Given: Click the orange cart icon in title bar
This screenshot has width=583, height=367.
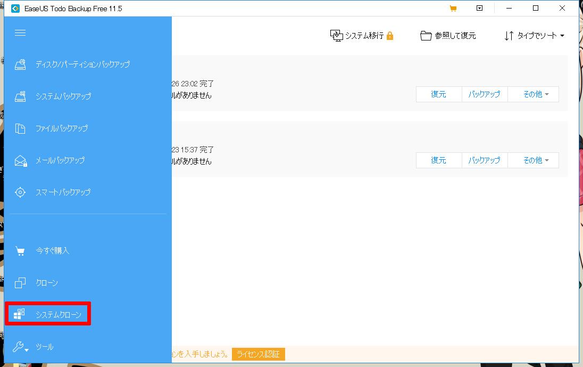Looking at the screenshot, I should click(453, 8).
